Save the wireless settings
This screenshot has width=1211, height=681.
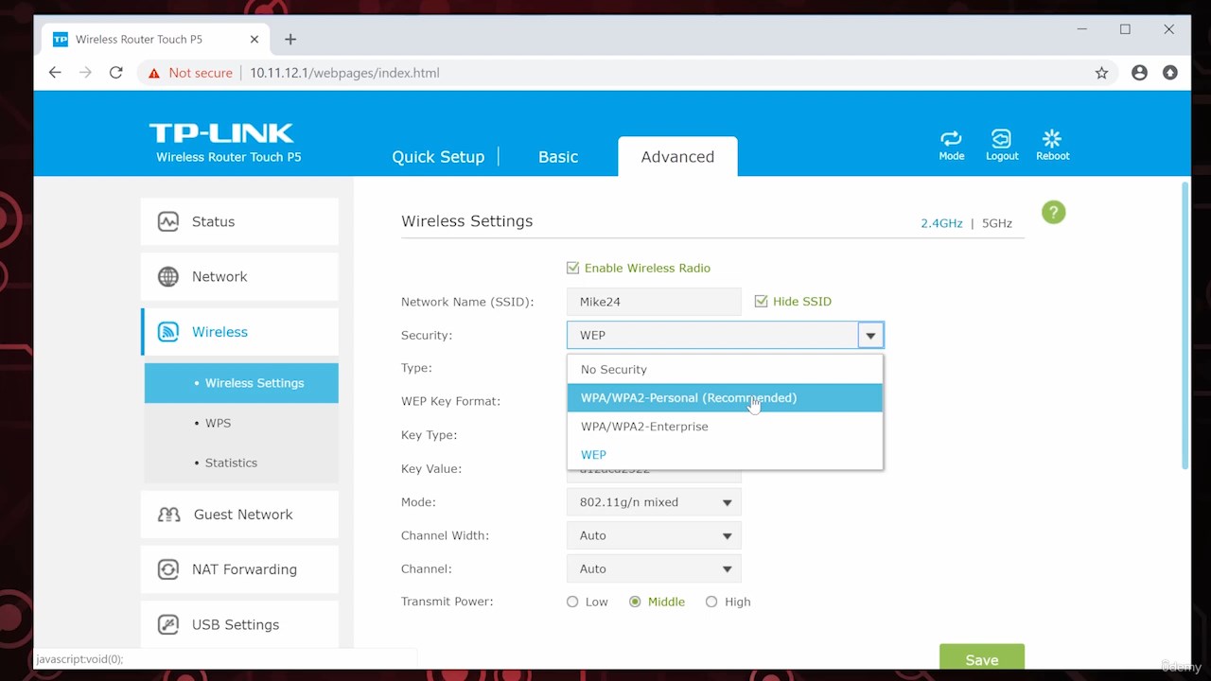point(982,656)
